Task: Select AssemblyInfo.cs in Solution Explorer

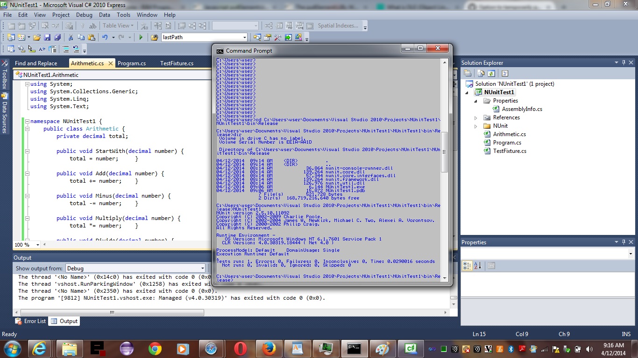Action: pyautogui.click(x=522, y=109)
